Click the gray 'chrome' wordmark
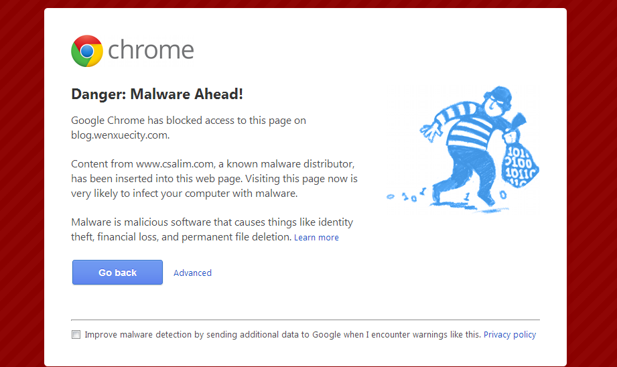The width and height of the screenshot is (617, 367). 151,50
